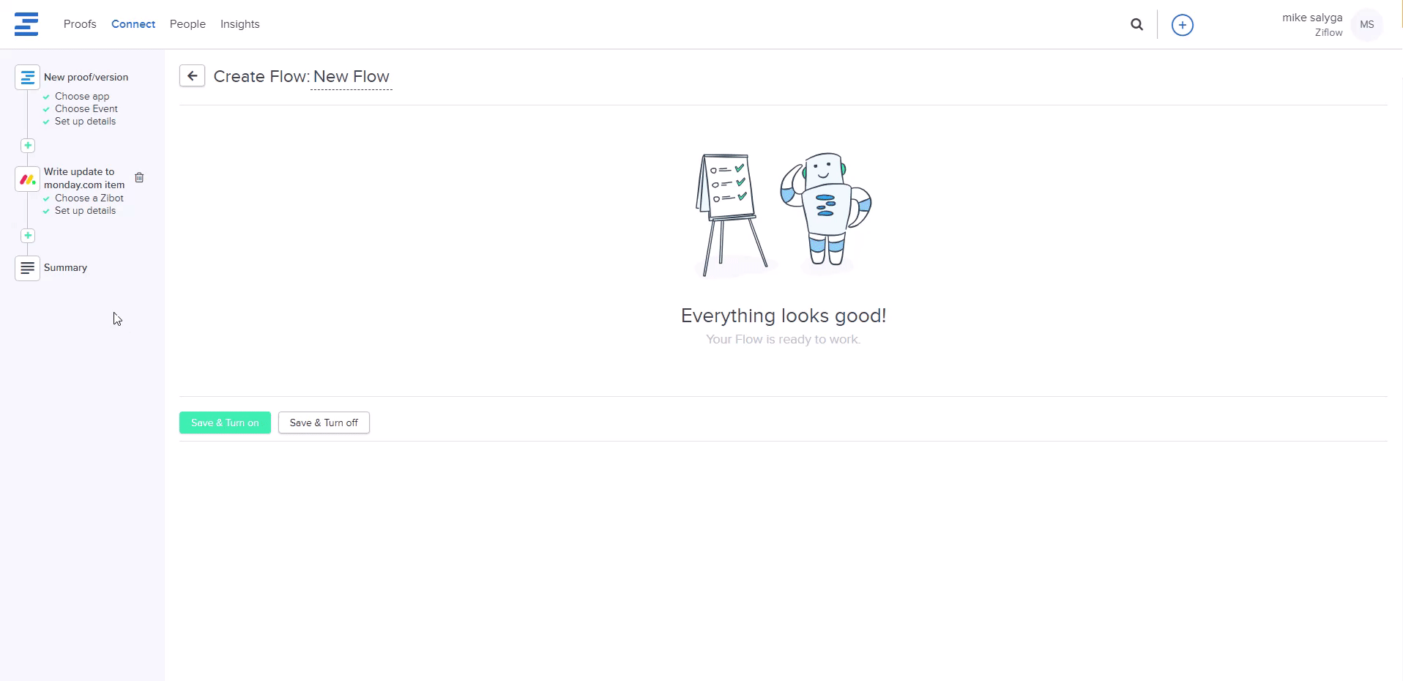
Task: Click the circled plus create icon
Action: (1183, 25)
